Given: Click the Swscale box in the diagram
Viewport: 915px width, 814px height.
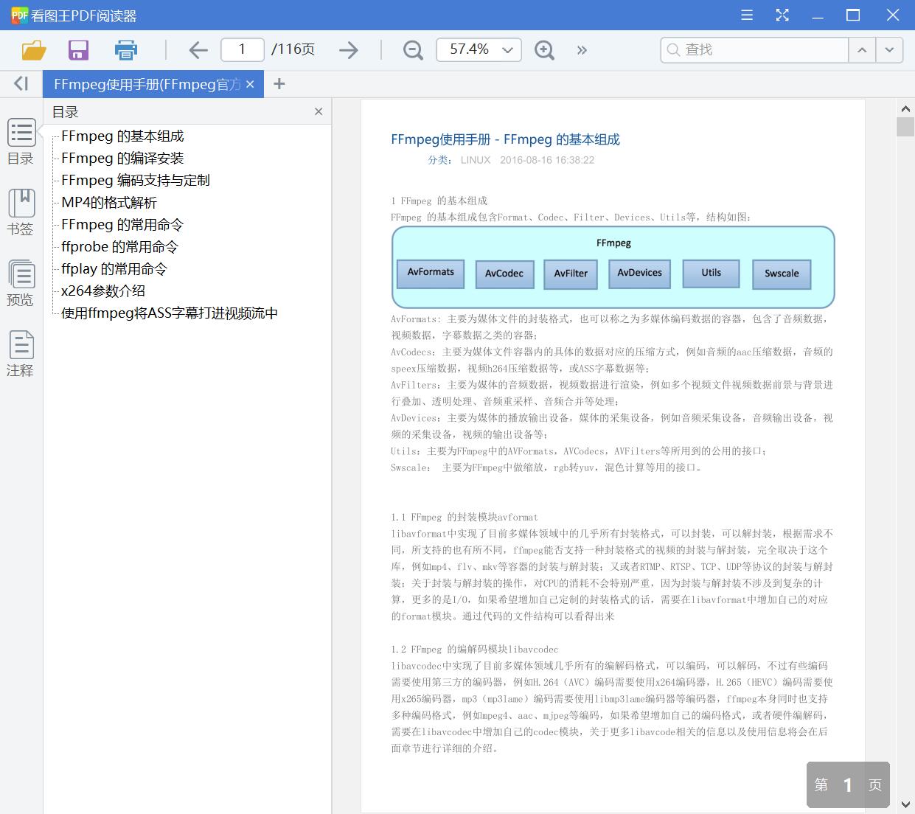Looking at the screenshot, I should point(782,274).
